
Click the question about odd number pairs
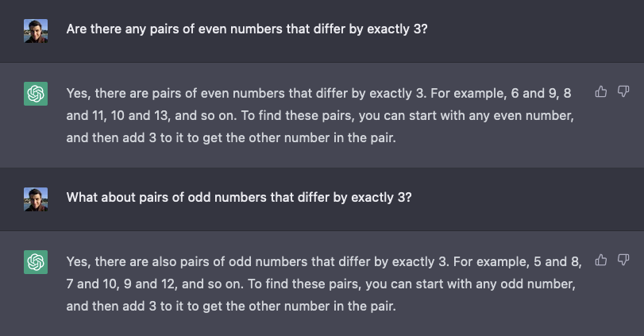coord(239,197)
